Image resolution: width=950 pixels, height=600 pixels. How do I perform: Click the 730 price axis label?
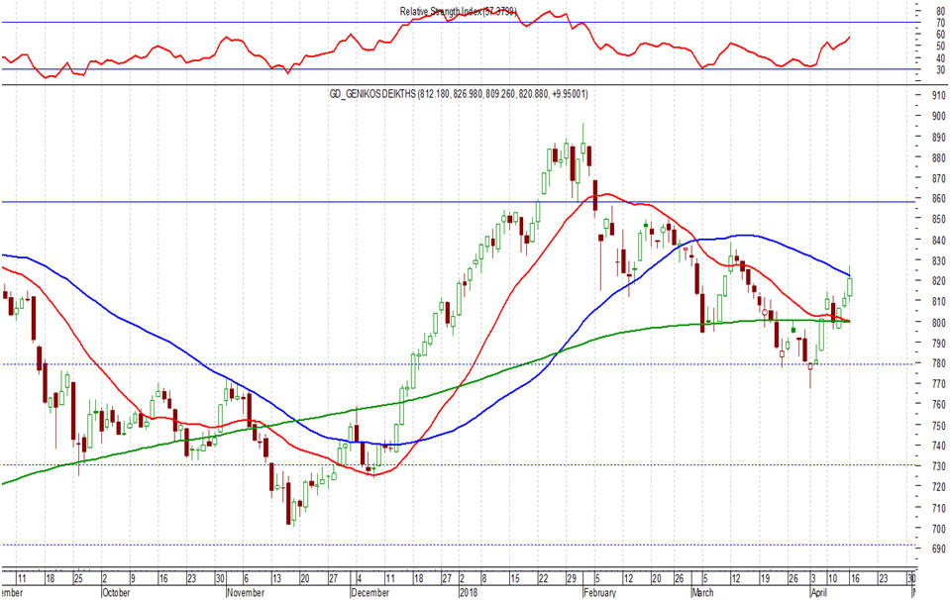click(938, 466)
